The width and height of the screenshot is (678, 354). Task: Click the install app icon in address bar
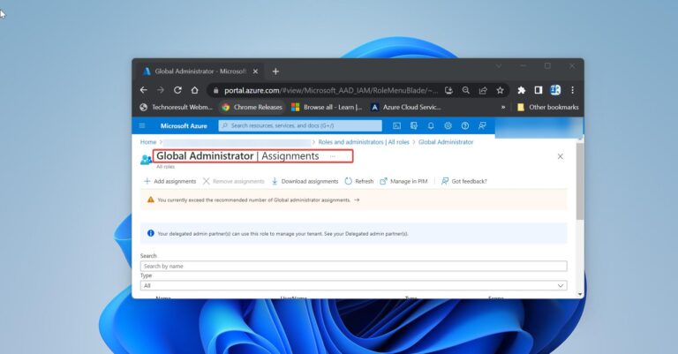click(x=448, y=90)
